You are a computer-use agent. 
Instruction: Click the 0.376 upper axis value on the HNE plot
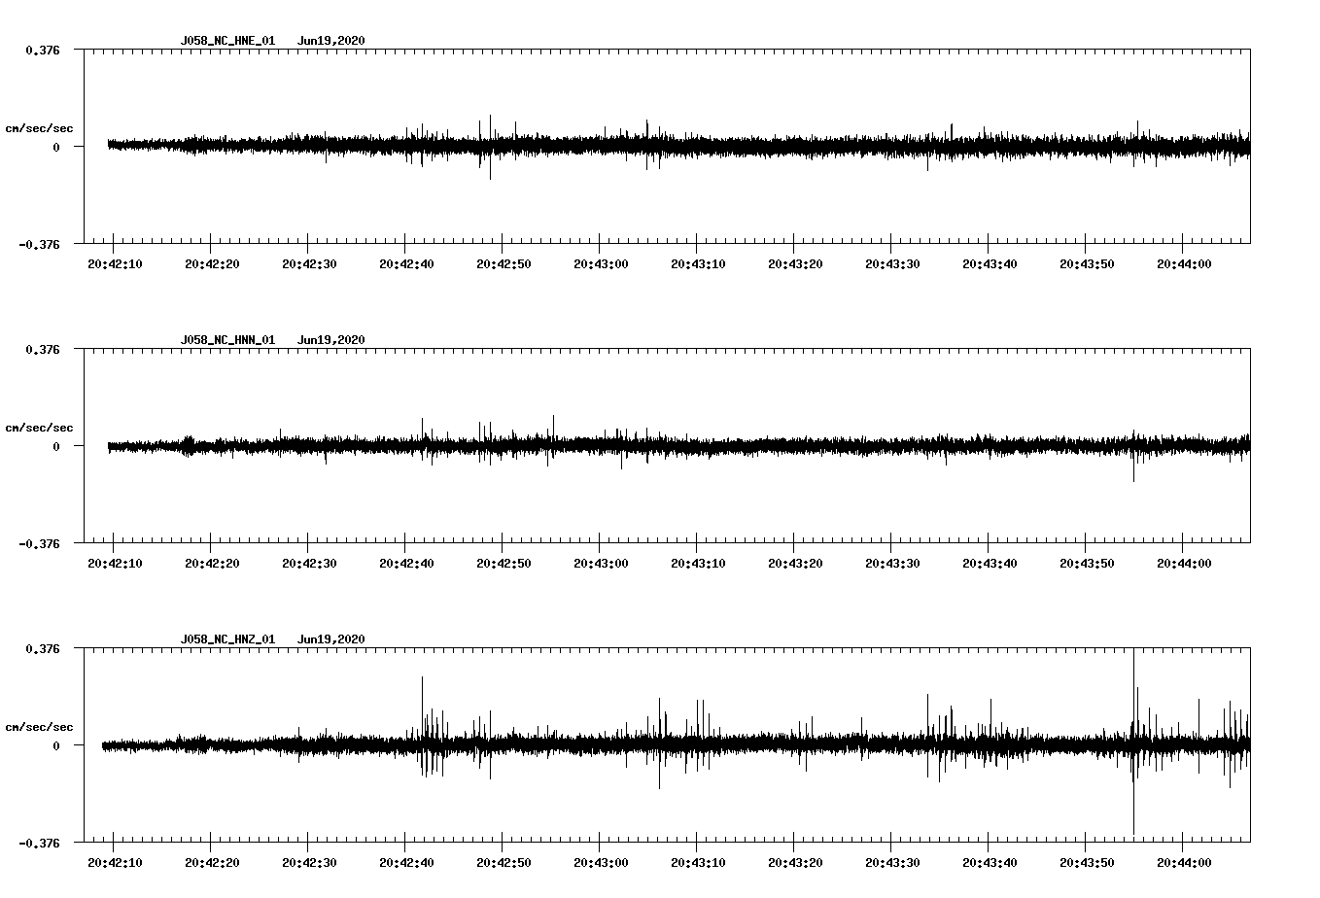coord(42,50)
